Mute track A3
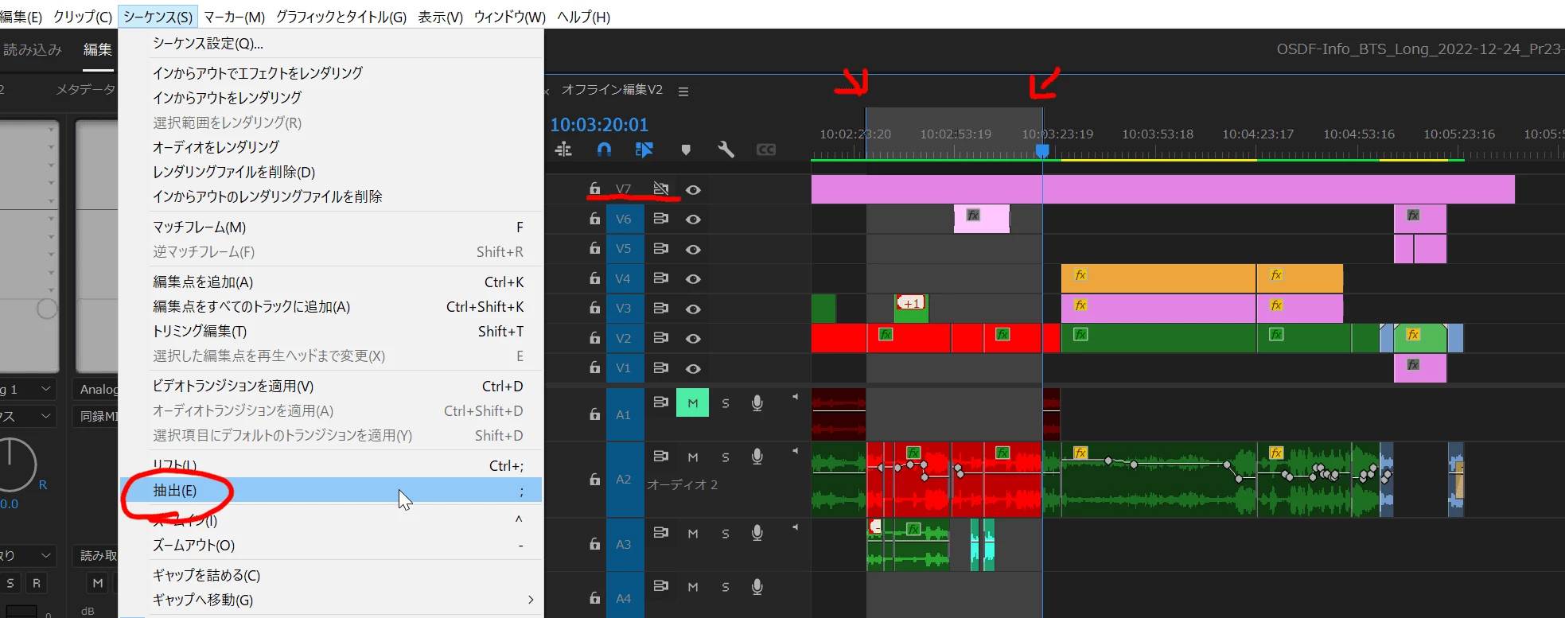The image size is (1565, 618). (x=693, y=534)
